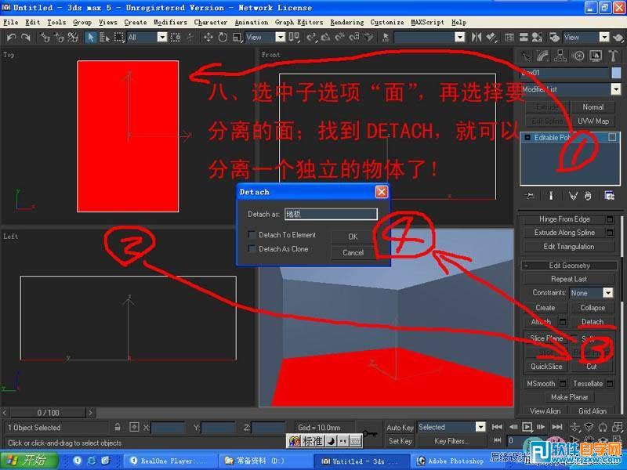The width and height of the screenshot is (627, 470).
Task: Click the Mirror tool icon
Action: click(477, 37)
